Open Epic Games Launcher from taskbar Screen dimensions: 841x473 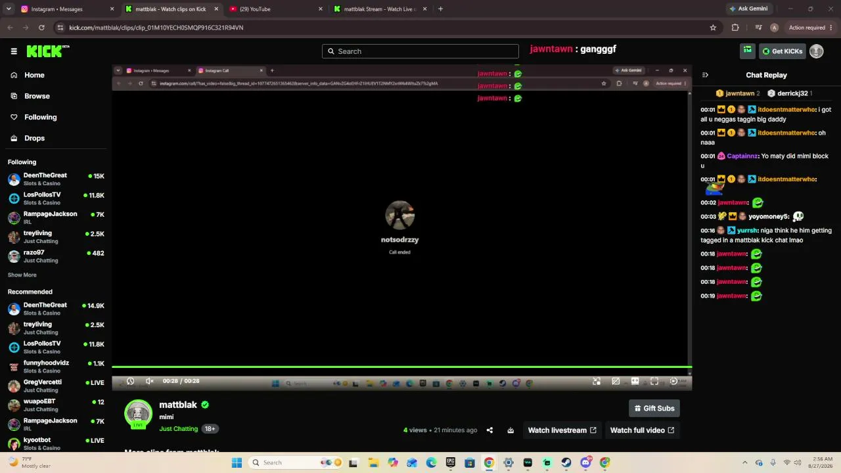click(450, 462)
